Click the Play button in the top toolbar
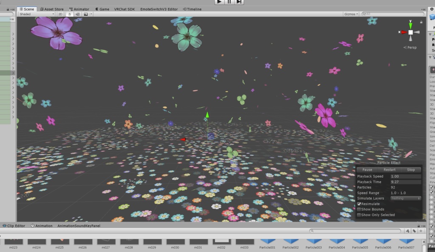Image resolution: width=435 pixels, height=252 pixels. click(219, 2)
